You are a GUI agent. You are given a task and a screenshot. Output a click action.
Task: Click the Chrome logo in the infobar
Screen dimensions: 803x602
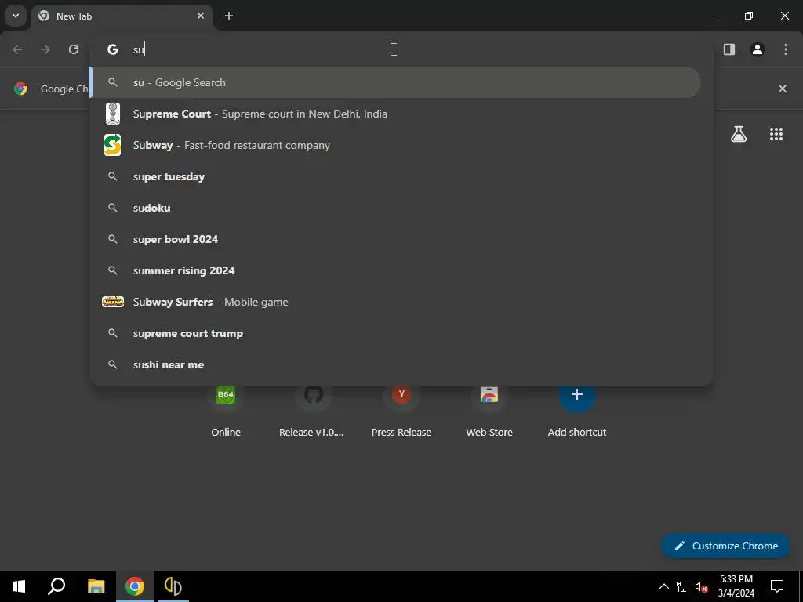point(20,89)
